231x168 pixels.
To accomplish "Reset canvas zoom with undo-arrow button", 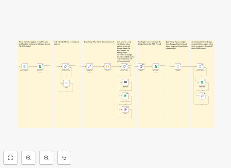I will point(64,158).
